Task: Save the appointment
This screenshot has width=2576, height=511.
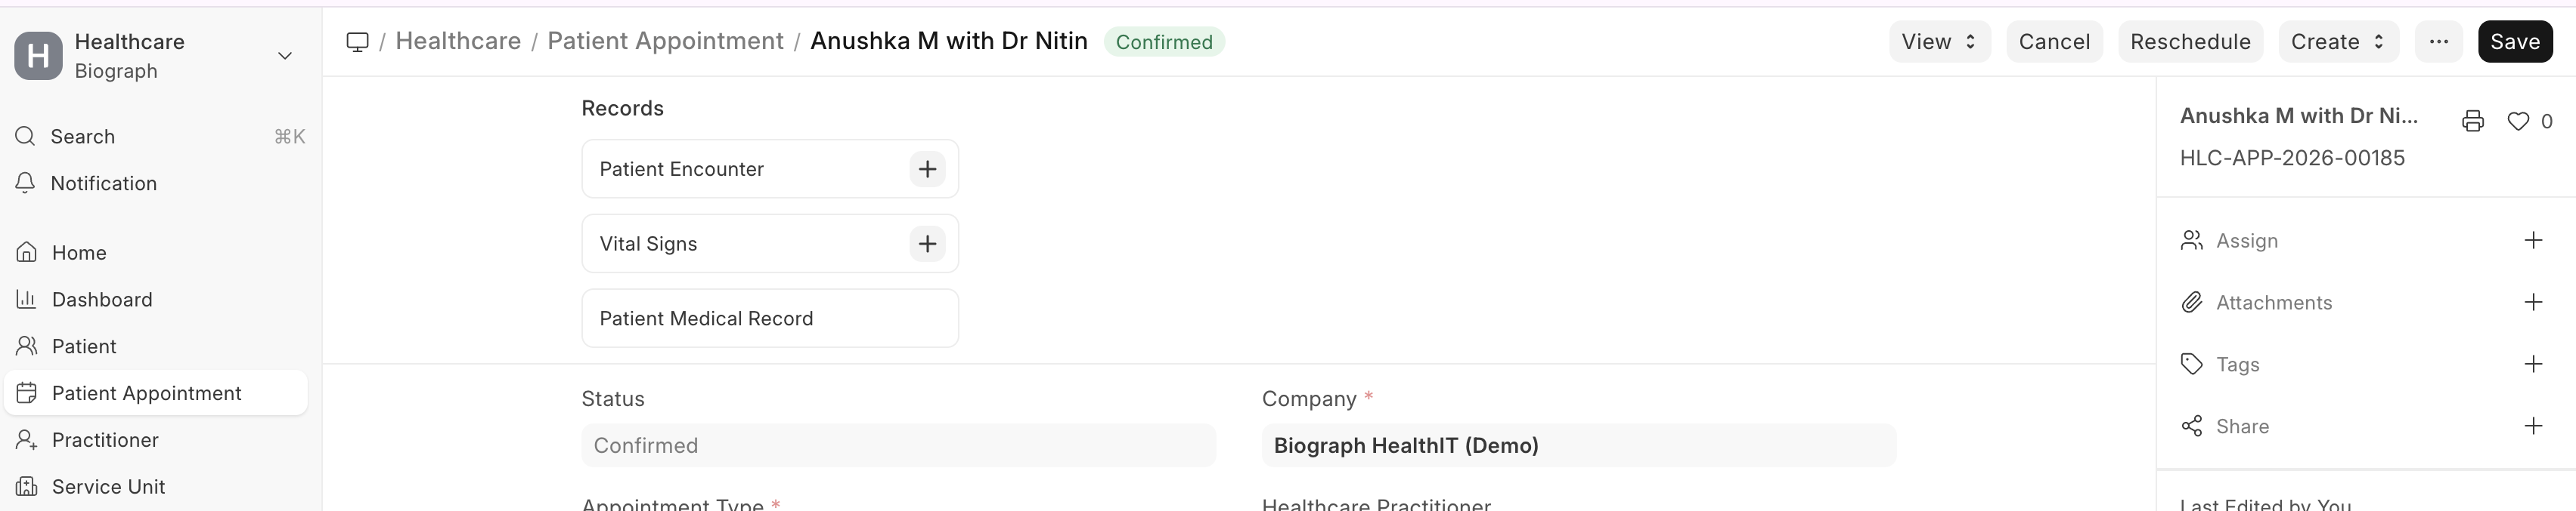Action: pyautogui.click(x=2514, y=42)
